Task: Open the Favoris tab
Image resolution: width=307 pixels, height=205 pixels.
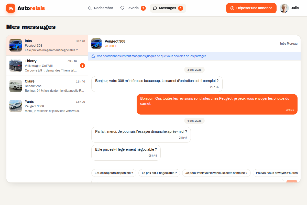Action: click(x=133, y=8)
